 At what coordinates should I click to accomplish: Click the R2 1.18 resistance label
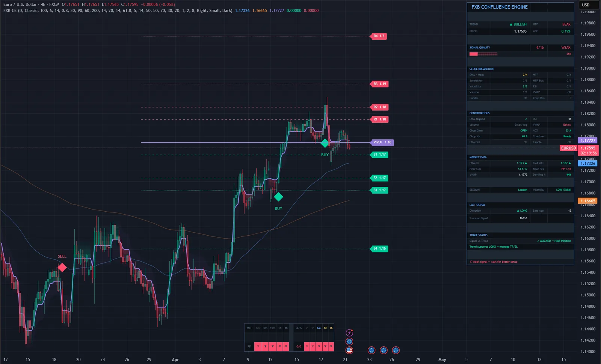379,107
